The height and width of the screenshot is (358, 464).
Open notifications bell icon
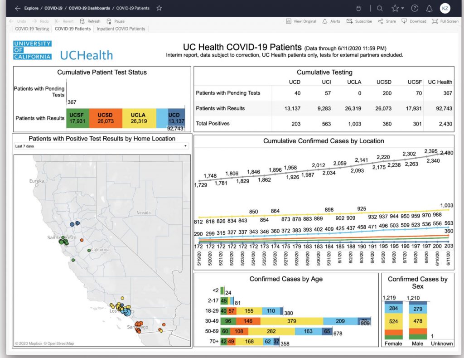pos(429,8)
